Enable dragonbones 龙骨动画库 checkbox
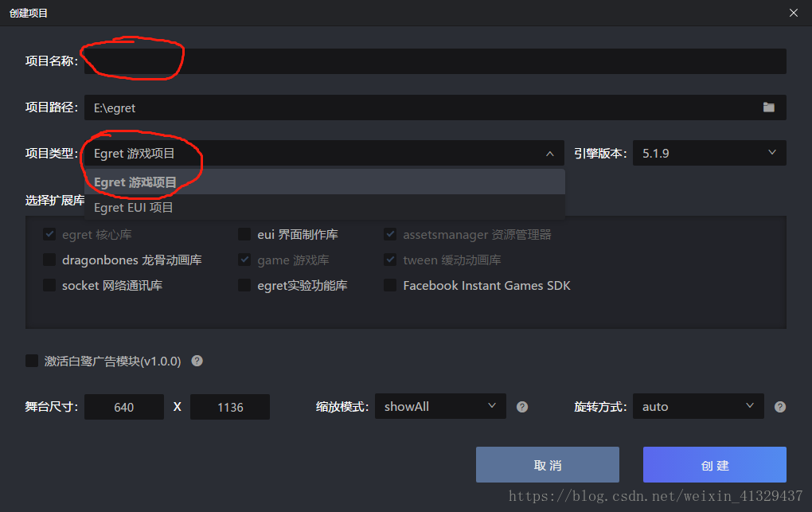Image resolution: width=812 pixels, height=512 pixels. pyautogui.click(x=49, y=260)
